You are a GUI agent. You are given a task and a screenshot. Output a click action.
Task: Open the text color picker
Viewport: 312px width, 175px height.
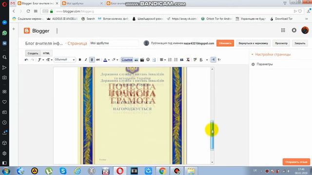[x=106, y=60]
